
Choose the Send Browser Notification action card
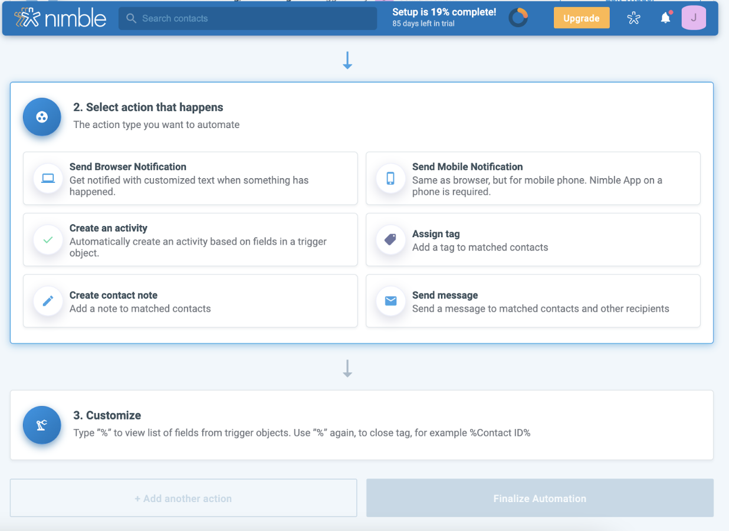click(x=191, y=179)
